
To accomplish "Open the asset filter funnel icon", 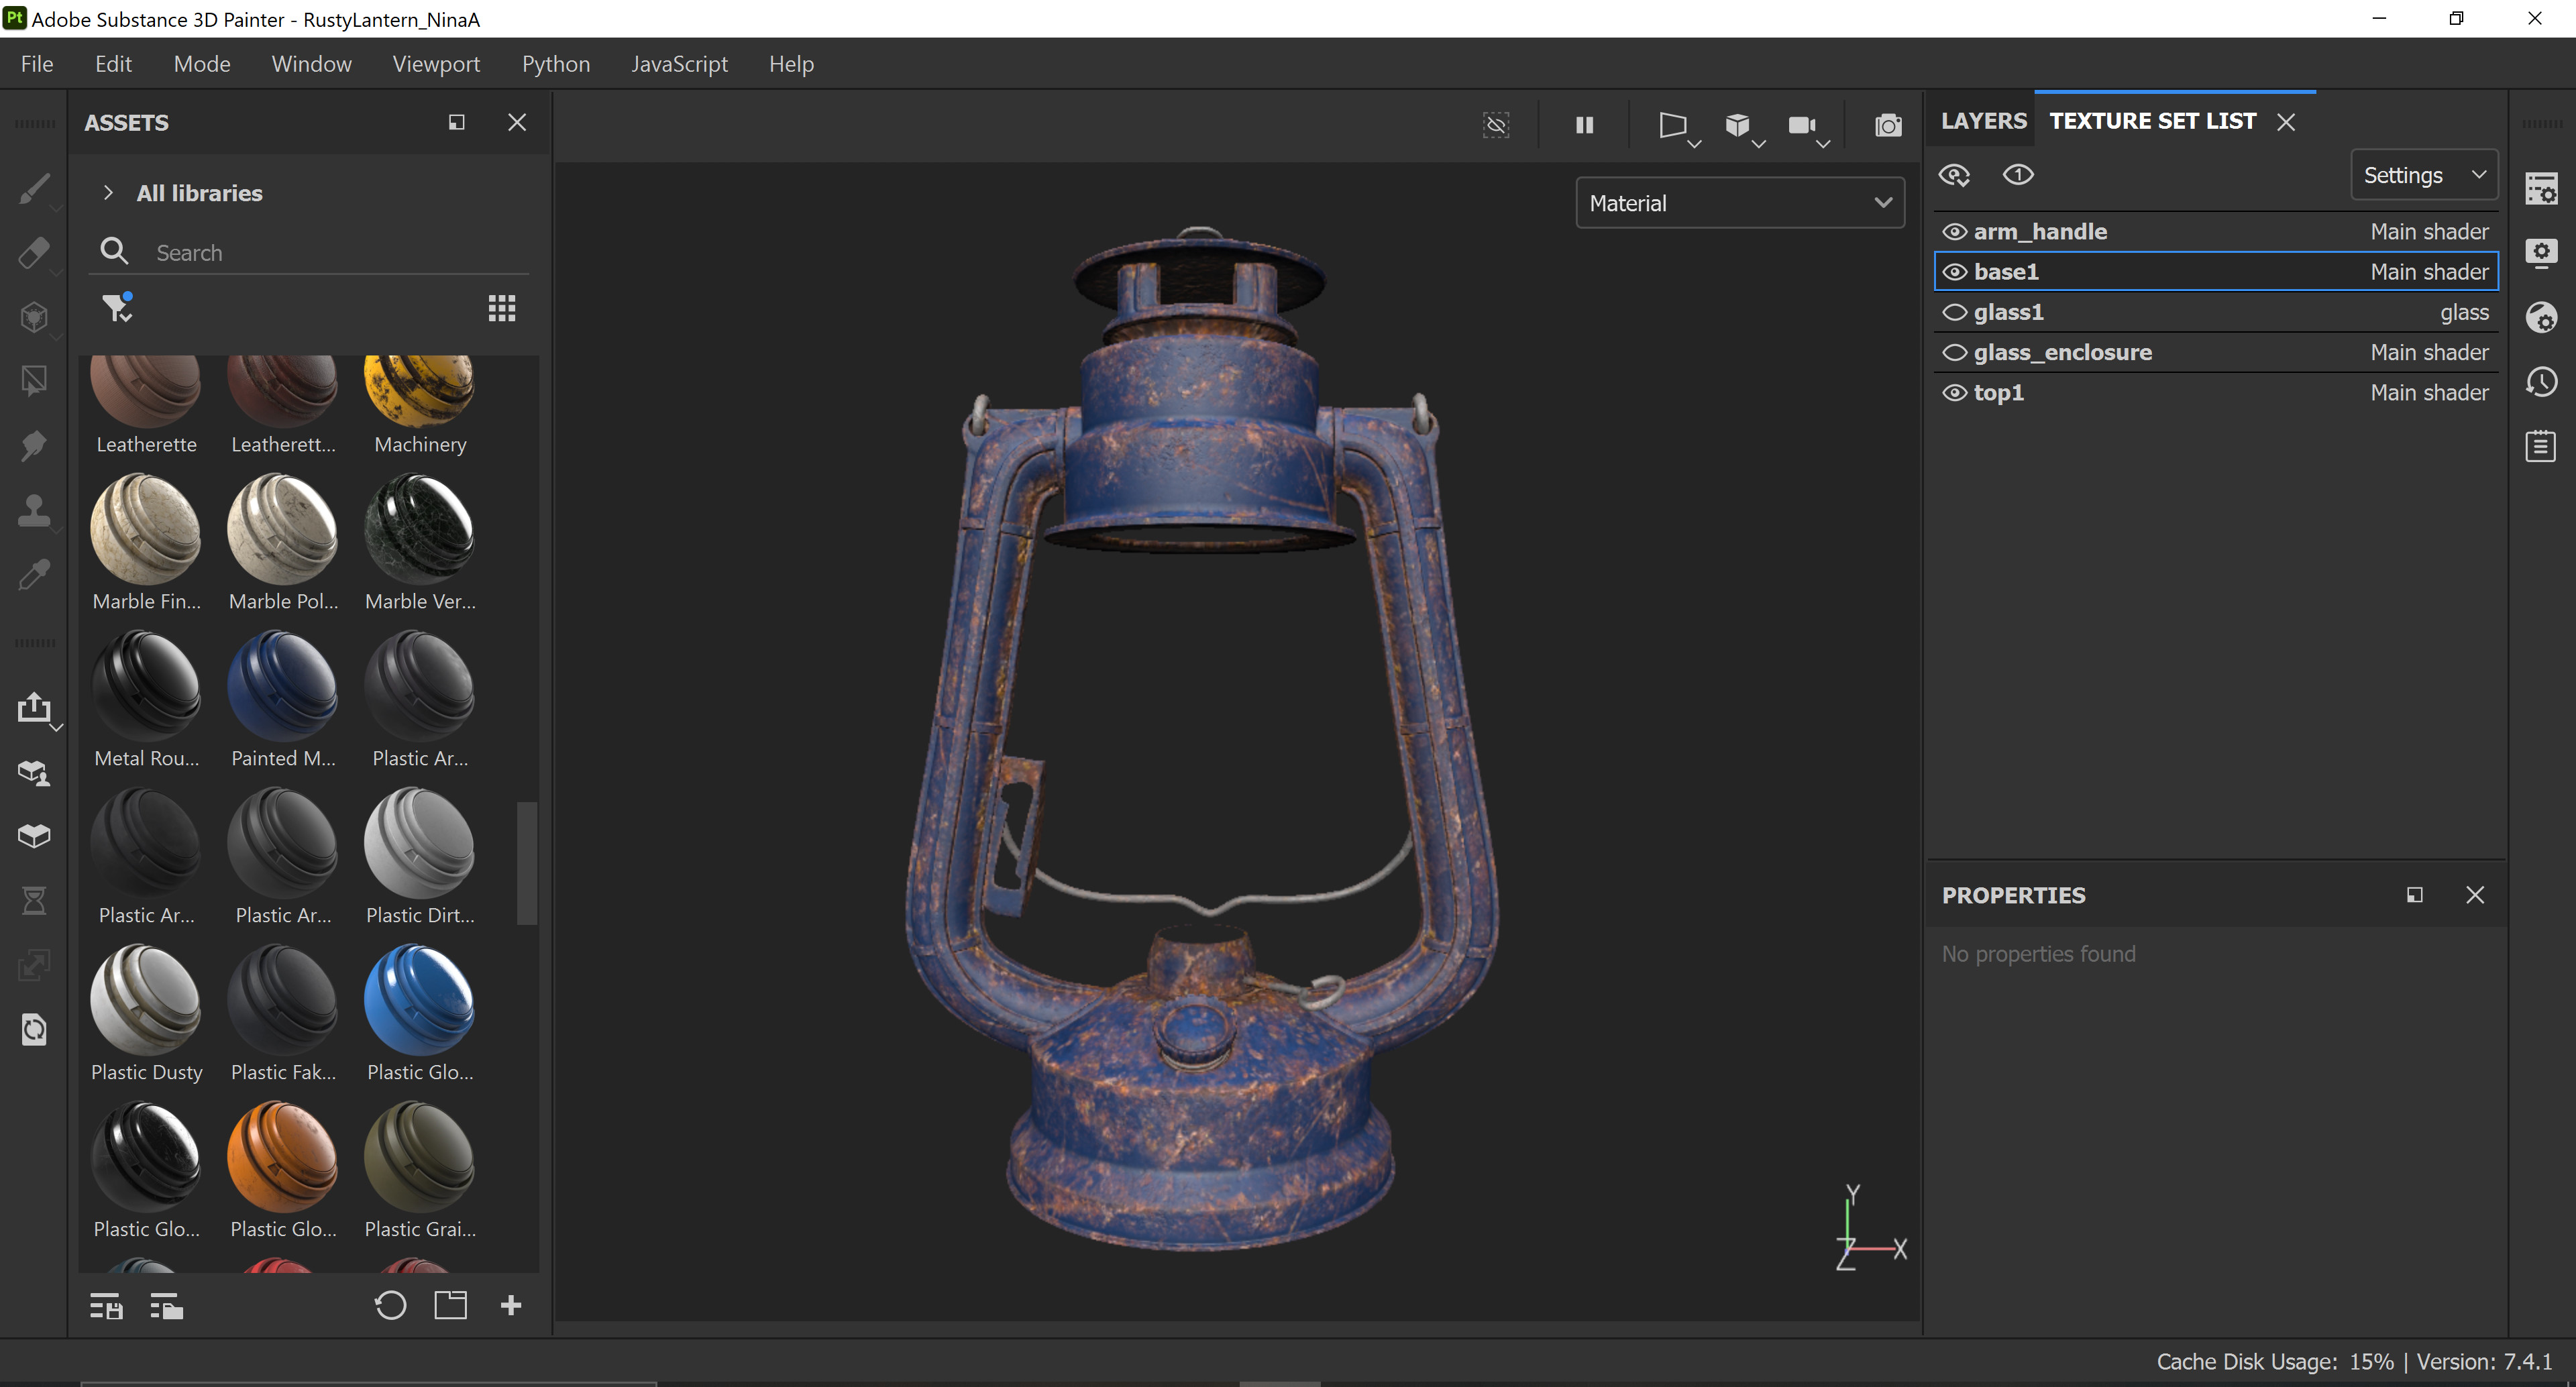I will coord(117,308).
